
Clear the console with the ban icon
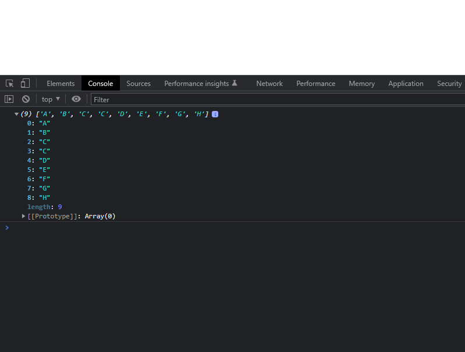[26, 99]
